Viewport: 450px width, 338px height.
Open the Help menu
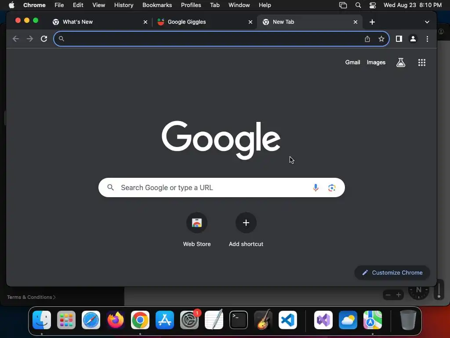(265, 5)
